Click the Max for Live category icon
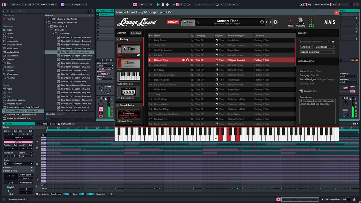The height and width of the screenshot is (203, 361). pyautogui.click(x=4, y=56)
